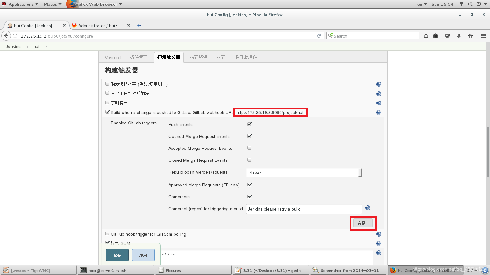This screenshot has width=490, height=275.
Task: Open help for remote build trigger option
Action: [x=379, y=84]
